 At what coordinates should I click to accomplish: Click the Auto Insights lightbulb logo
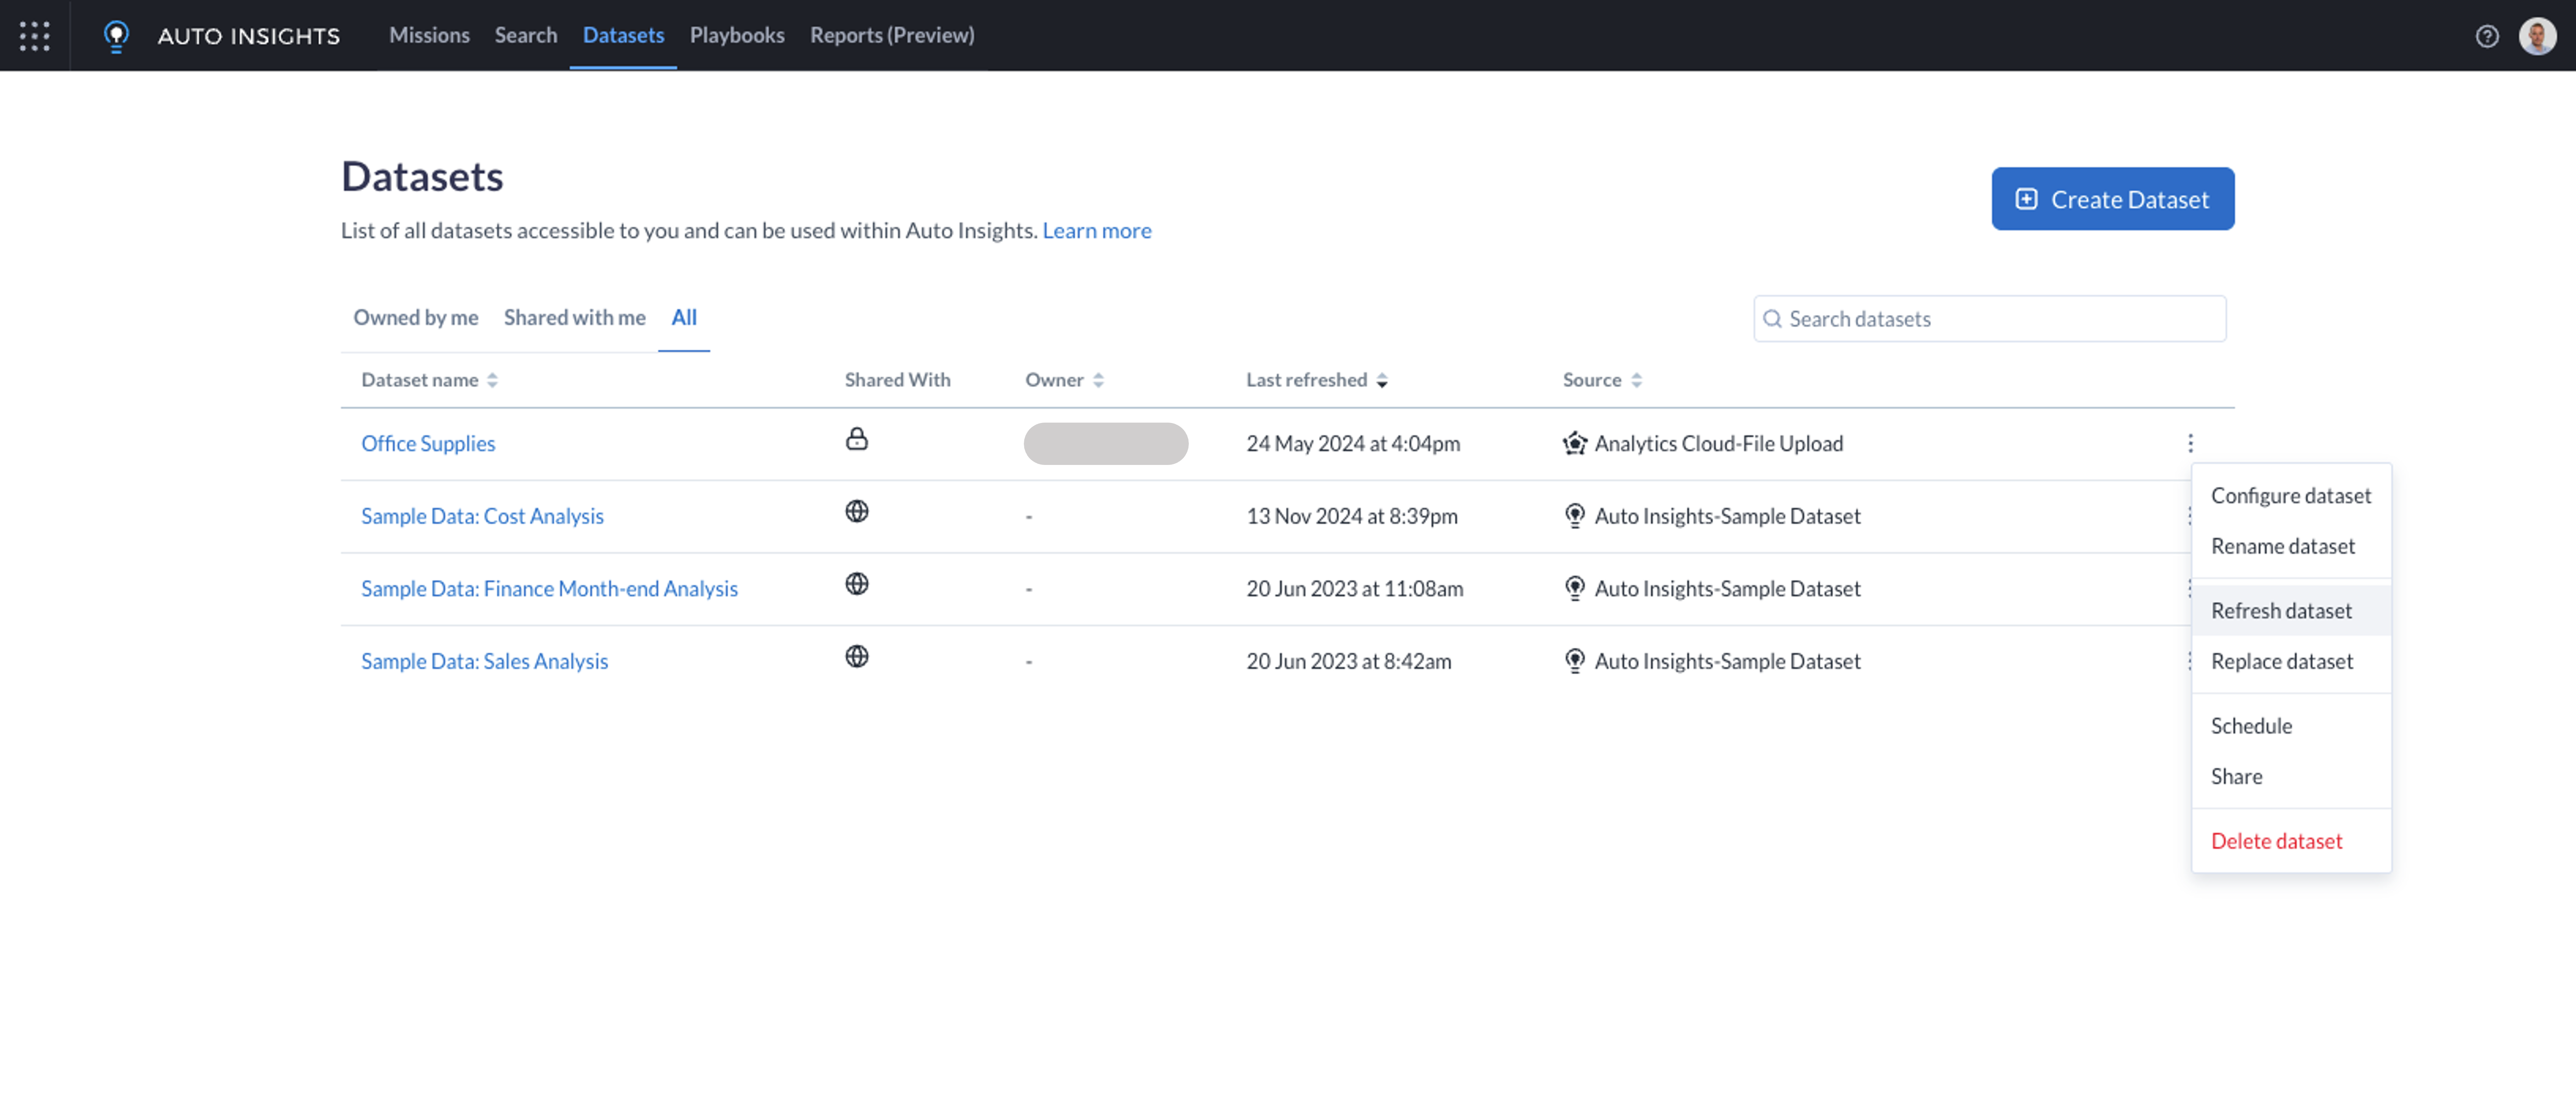[x=116, y=36]
